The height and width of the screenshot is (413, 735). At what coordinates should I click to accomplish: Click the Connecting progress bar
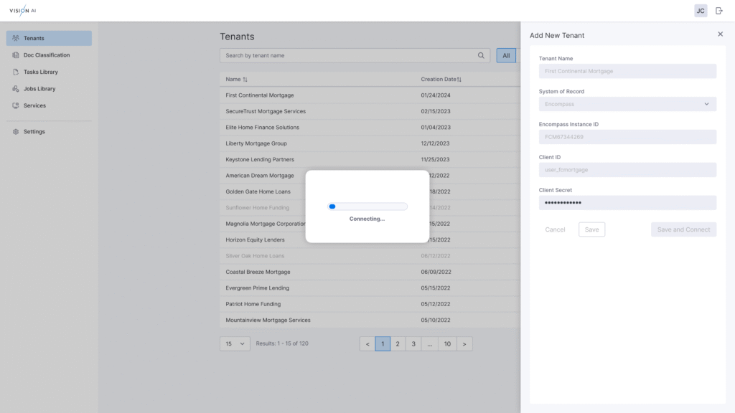point(367,206)
